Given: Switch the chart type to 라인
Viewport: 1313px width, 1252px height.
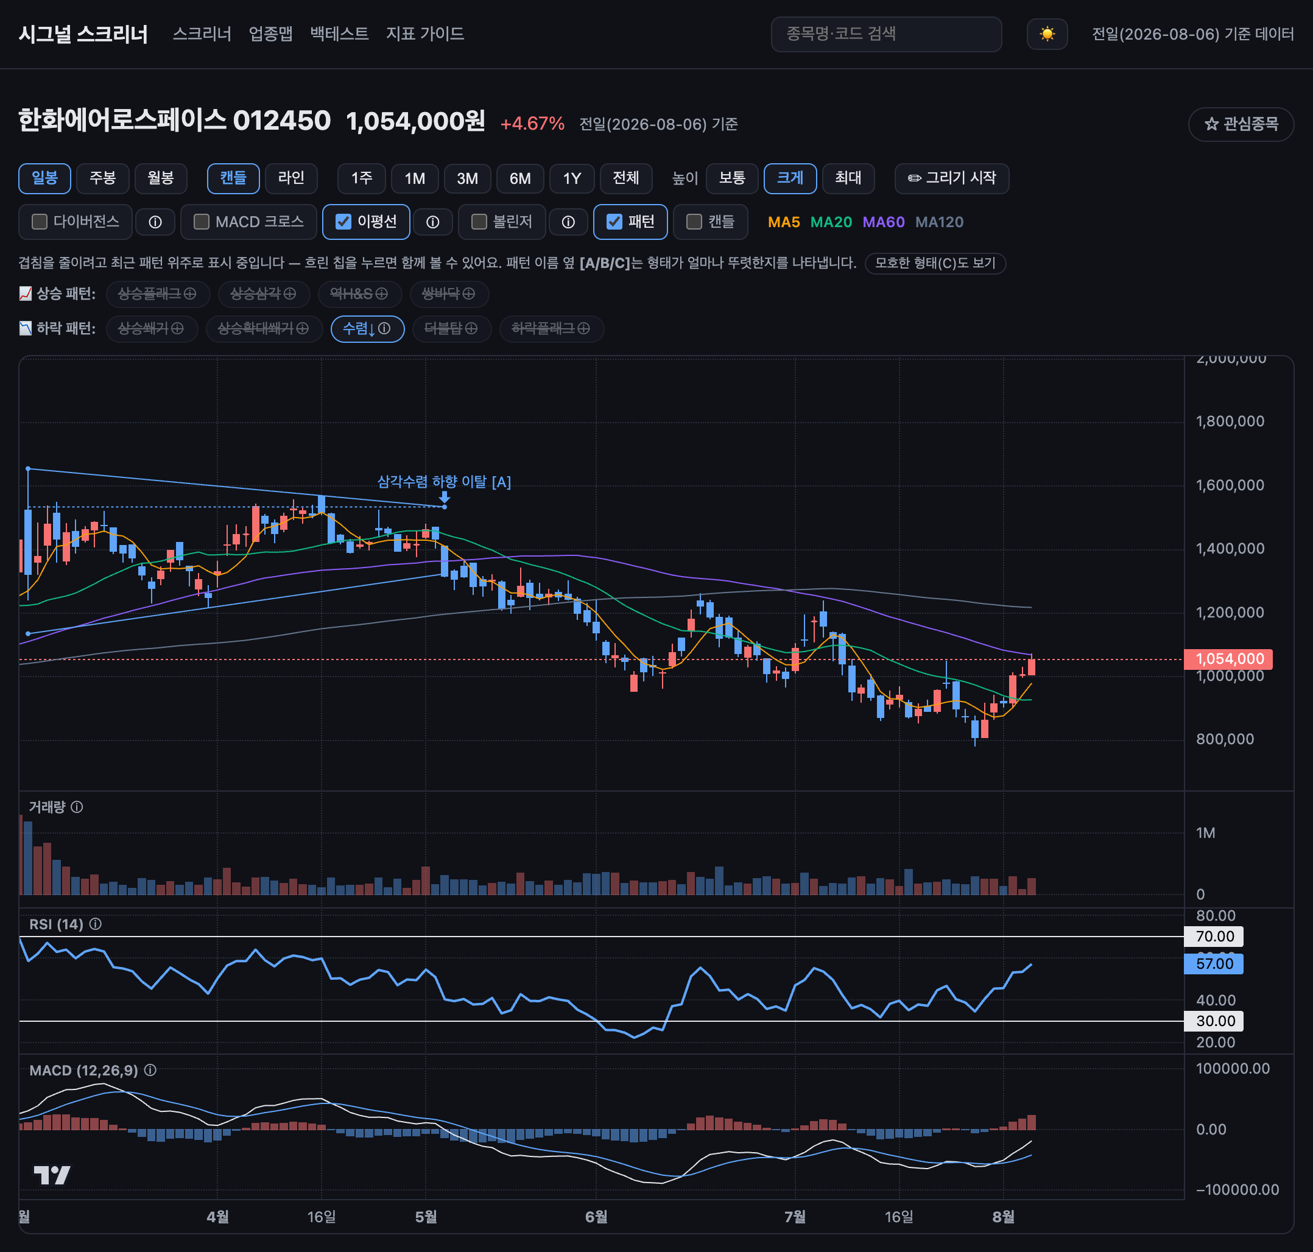Looking at the screenshot, I should click(291, 178).
